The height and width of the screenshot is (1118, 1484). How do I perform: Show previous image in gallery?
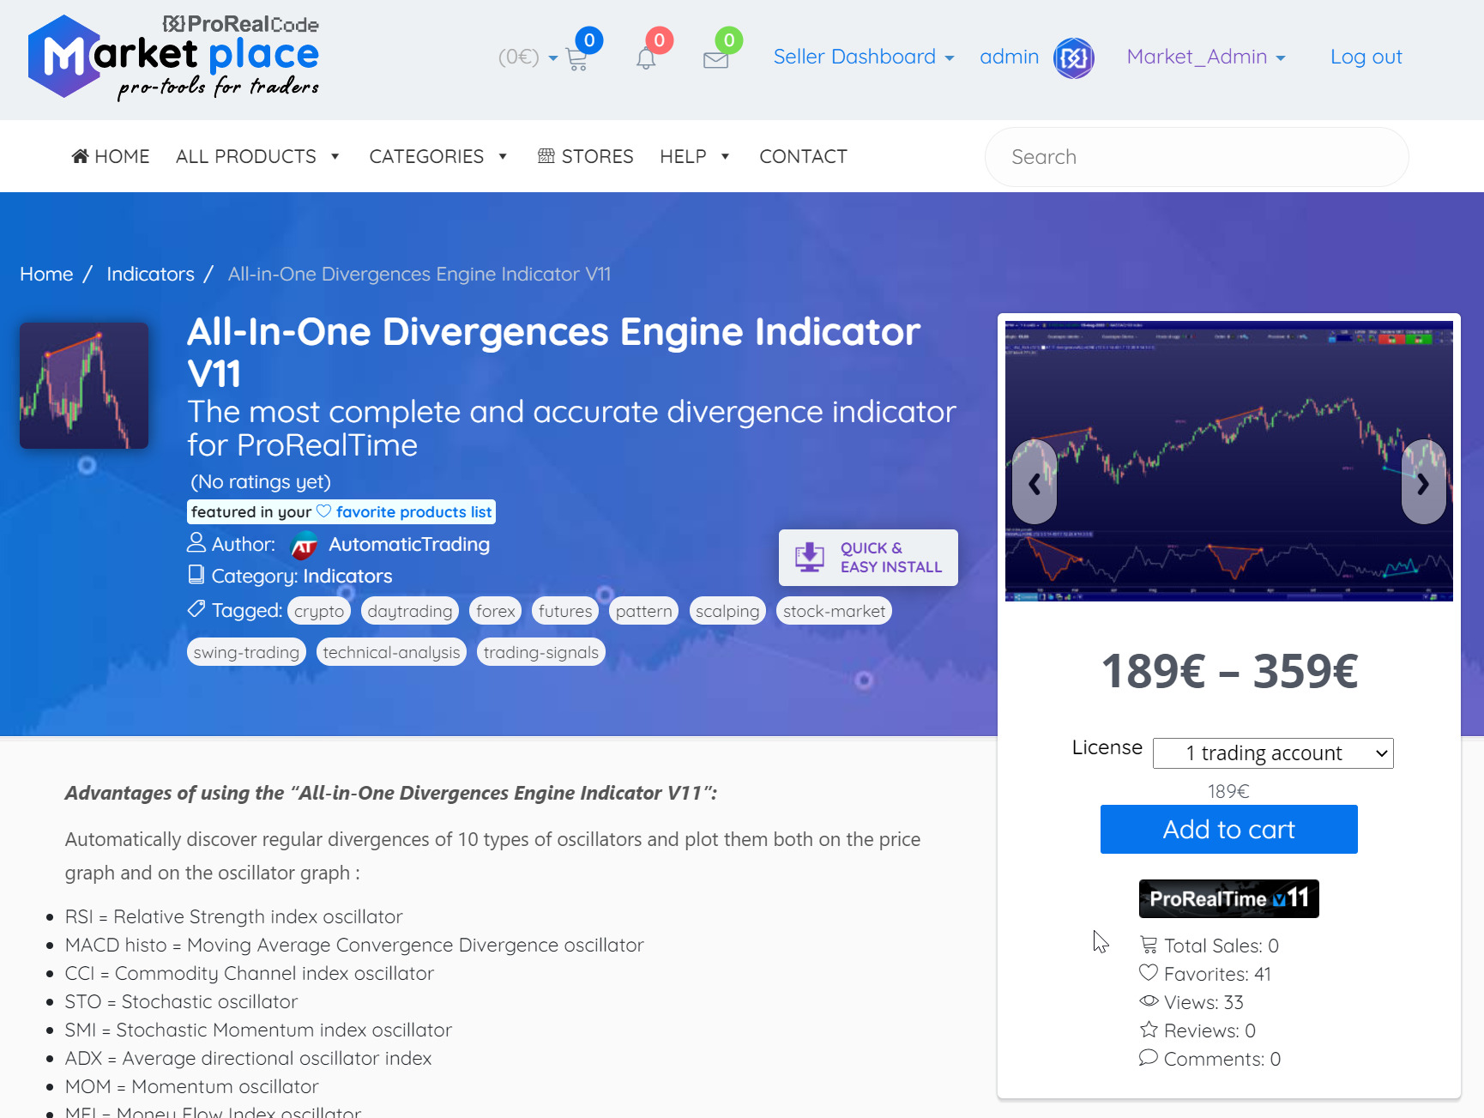(x=1035, y=483)
